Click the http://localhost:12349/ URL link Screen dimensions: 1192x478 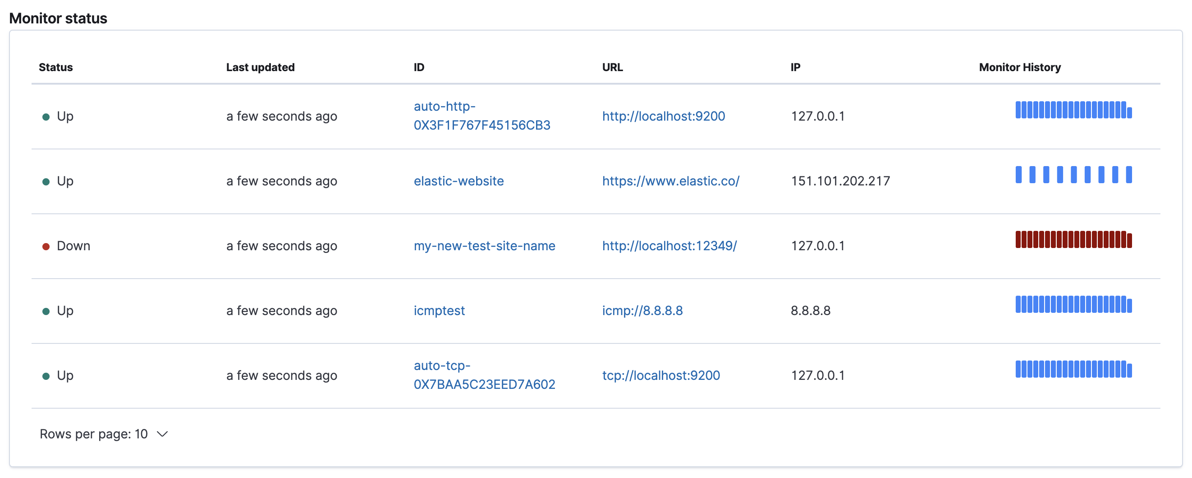[x=669, y=246]
